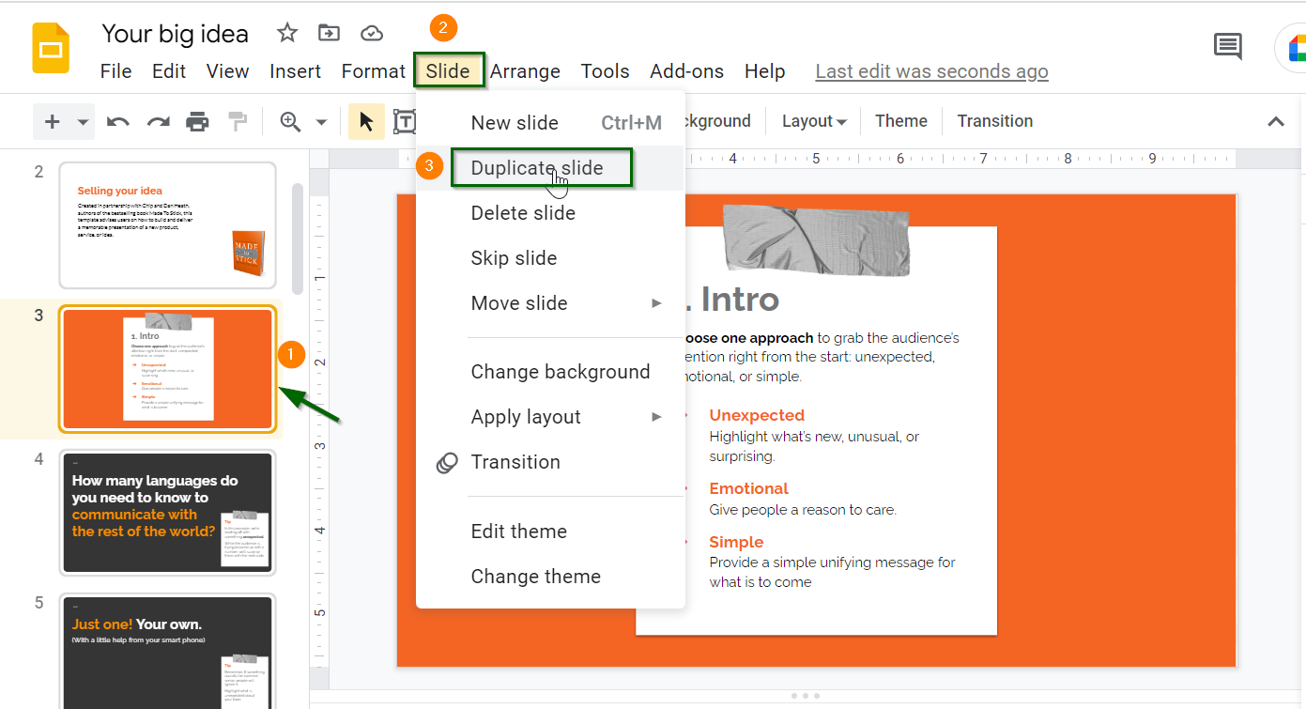Viewport: 1306px width, 709px height.
Task: Click the speaker notes drag handle dots
Action: (806, 696)
